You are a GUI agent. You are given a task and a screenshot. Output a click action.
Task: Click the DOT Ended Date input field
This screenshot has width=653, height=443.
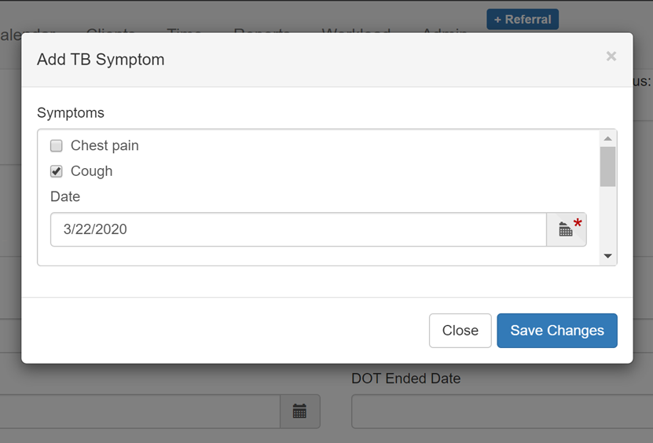click(x=502, y=412)
